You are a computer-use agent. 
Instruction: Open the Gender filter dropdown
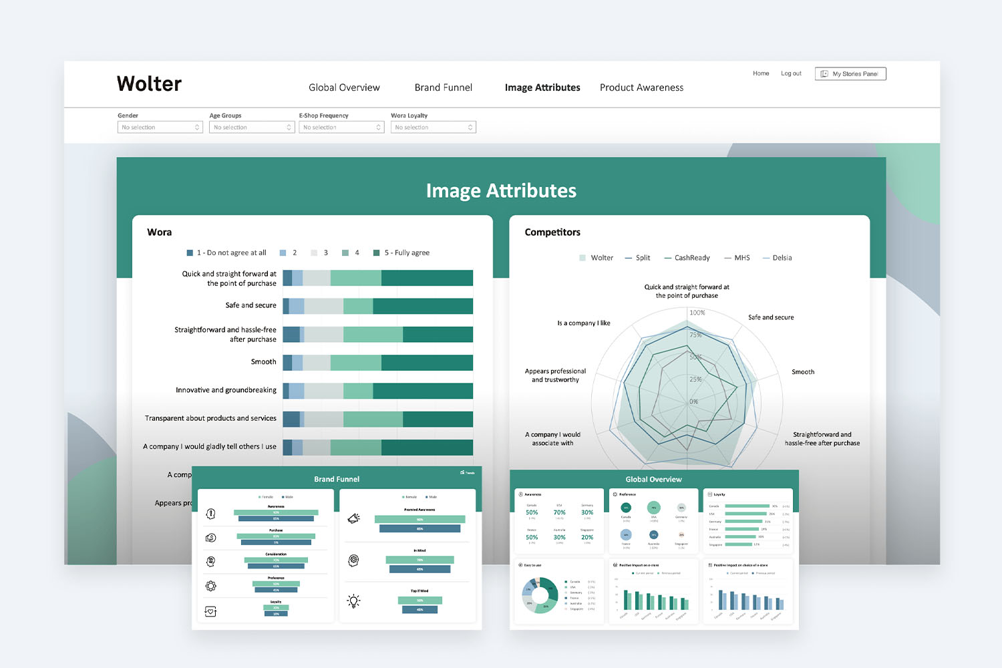point(160,127)
